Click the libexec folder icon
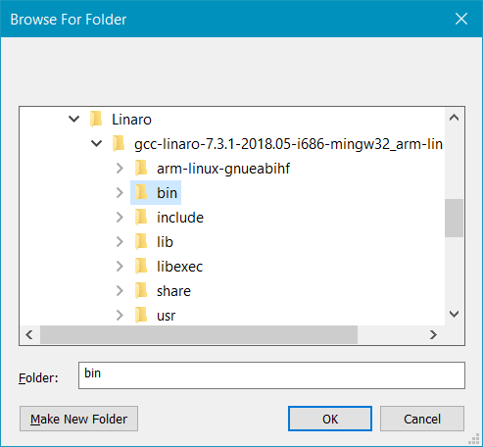483x447 pixels. pyautogui.click(x=141, y=267)
